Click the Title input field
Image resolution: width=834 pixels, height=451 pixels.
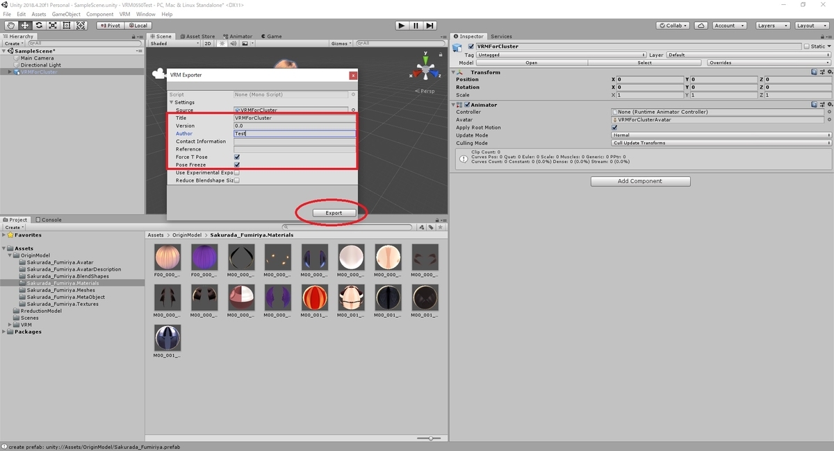pos(295,118)
